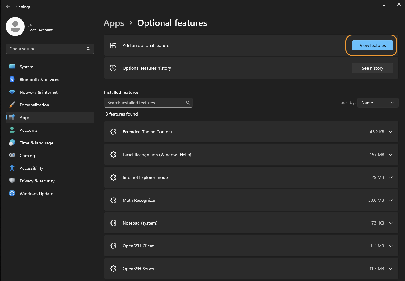Click the Privacy & security shield icon
The image size is (405, 281).
(x=12, y=181)
